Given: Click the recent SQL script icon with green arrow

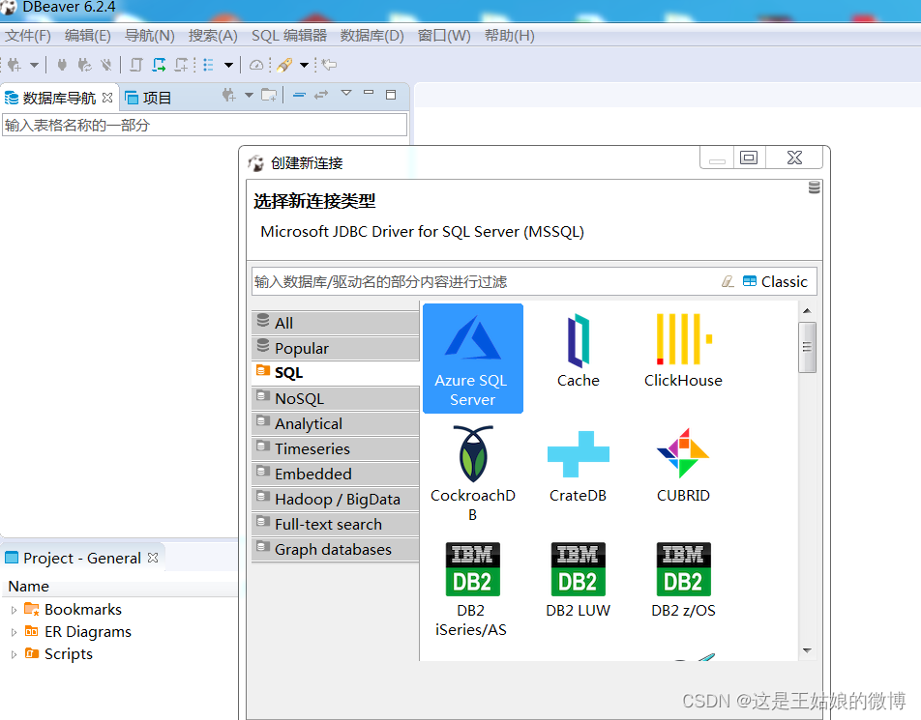Looking at the screenshot, I should point(160,65).
